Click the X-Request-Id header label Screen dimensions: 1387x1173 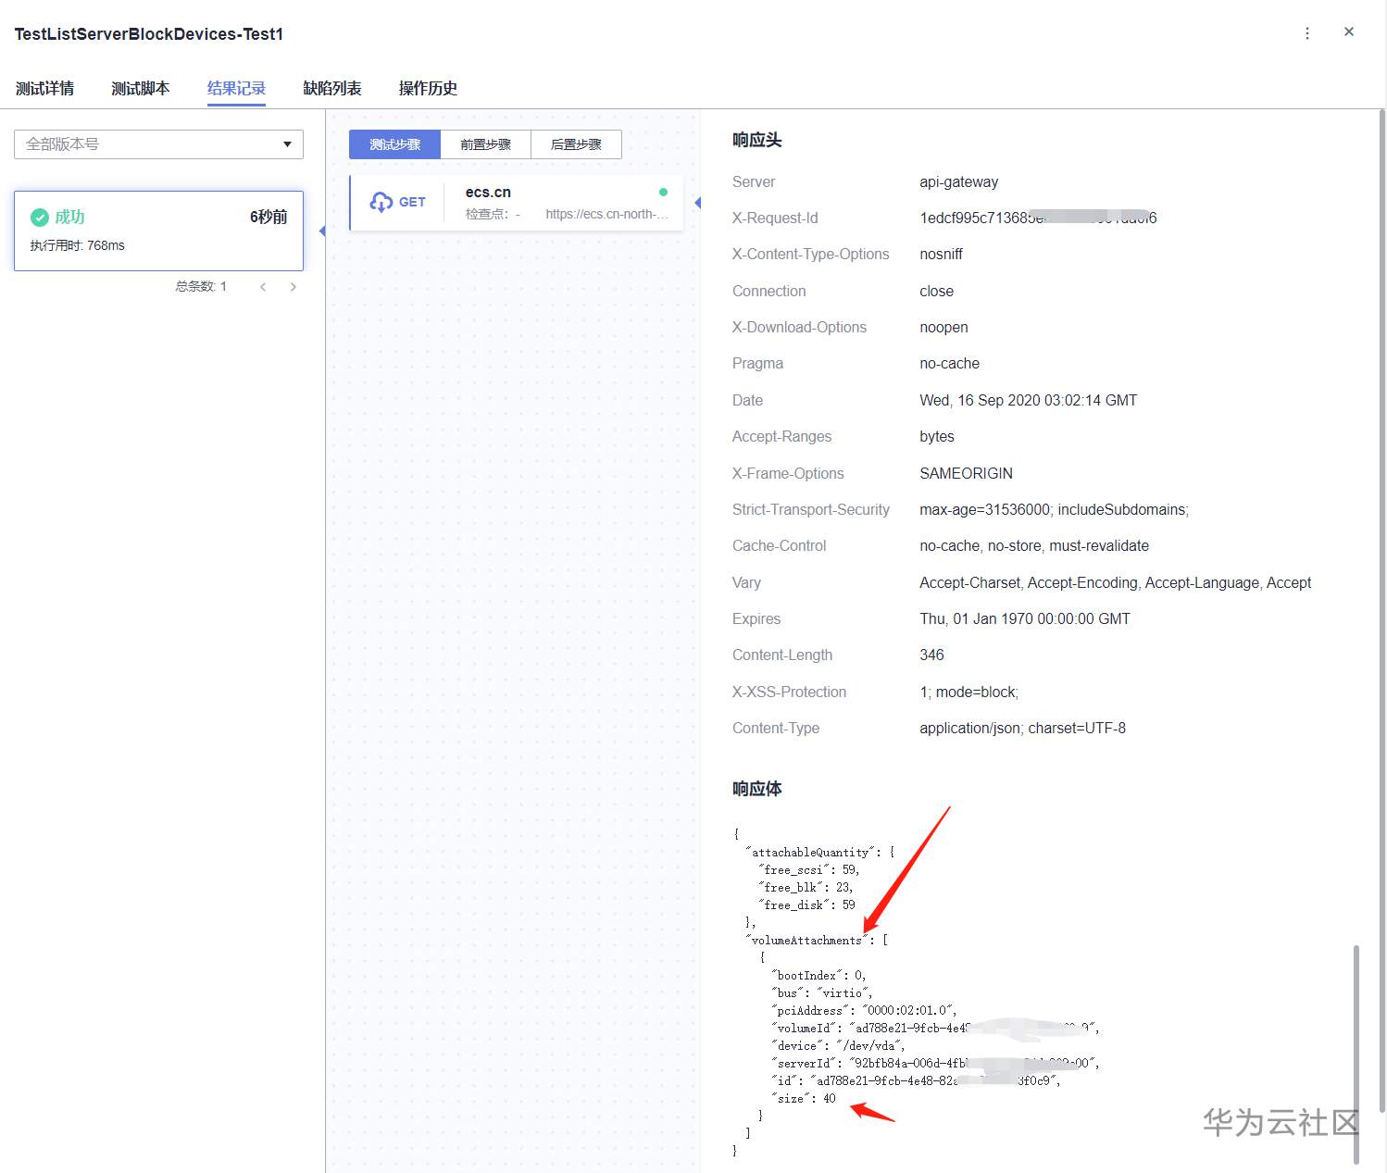pyautogui.click(x=775, y=218)
